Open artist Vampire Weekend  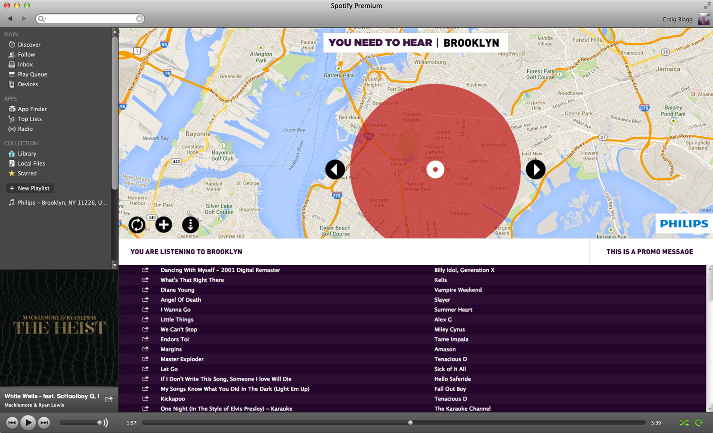click(458, 290)
